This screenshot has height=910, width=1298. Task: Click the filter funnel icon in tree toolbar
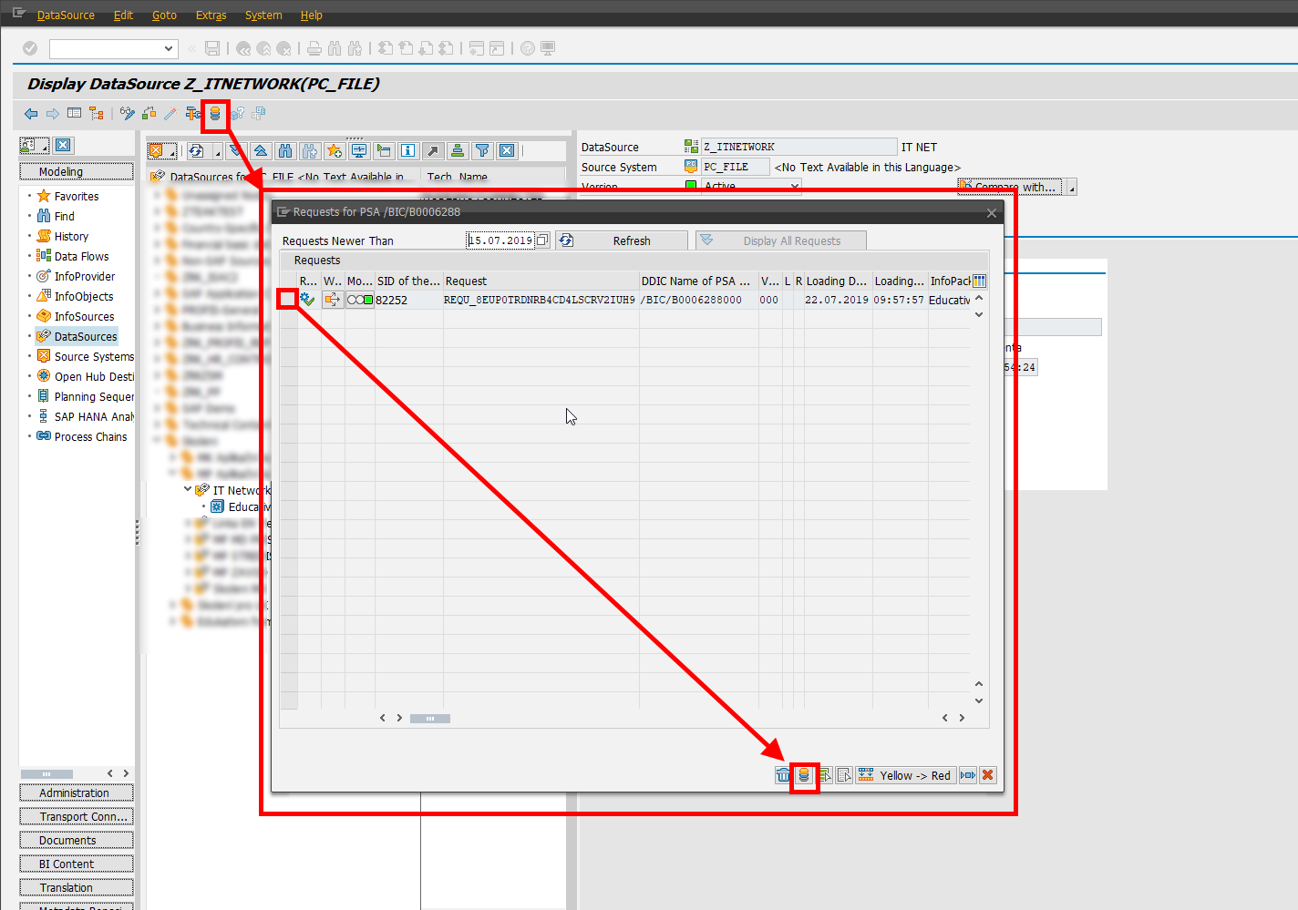[482, 151]
